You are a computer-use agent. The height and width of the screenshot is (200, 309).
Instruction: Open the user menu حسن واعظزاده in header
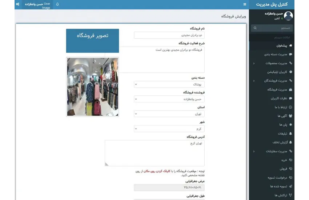point(37,5)
